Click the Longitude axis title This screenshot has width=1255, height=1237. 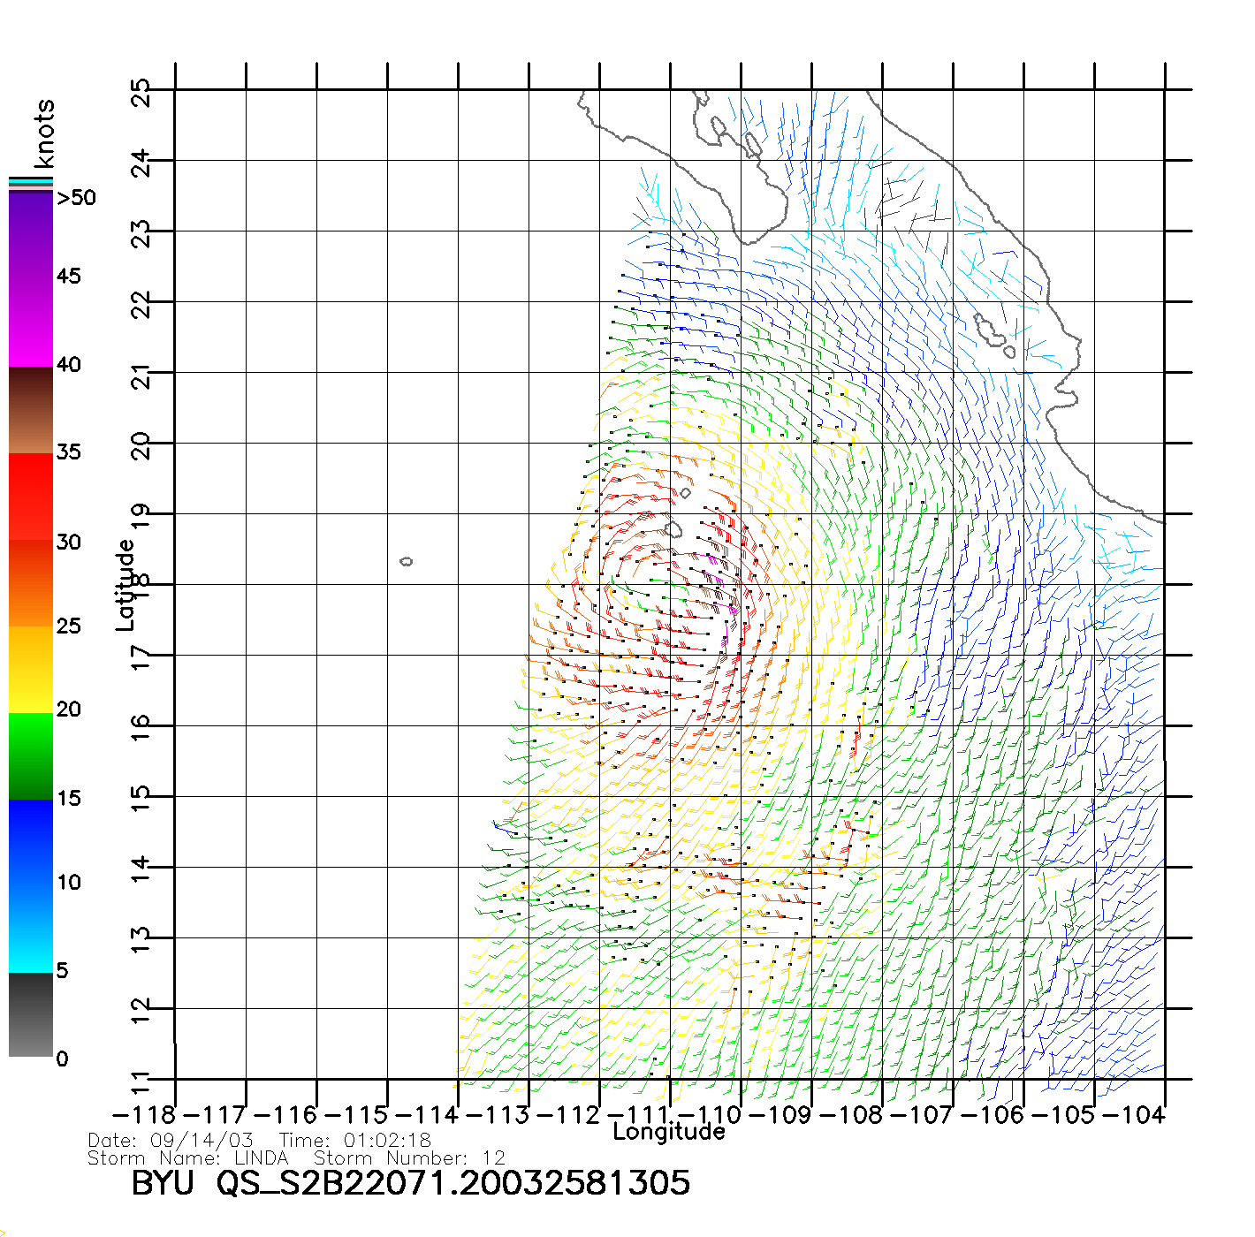coord(669,1132)
